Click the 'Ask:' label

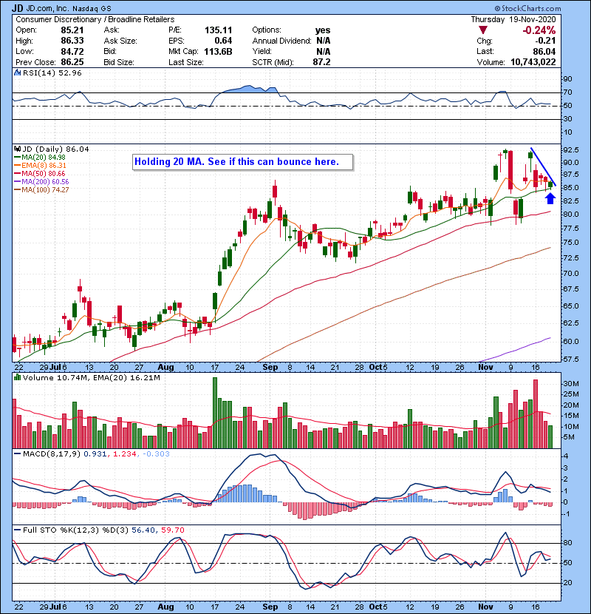click(x=112, y=30)
